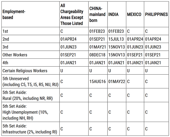The image size is (170, 137).
Task: Click the MEXICO column header
Action: click(x=134, y=14)
